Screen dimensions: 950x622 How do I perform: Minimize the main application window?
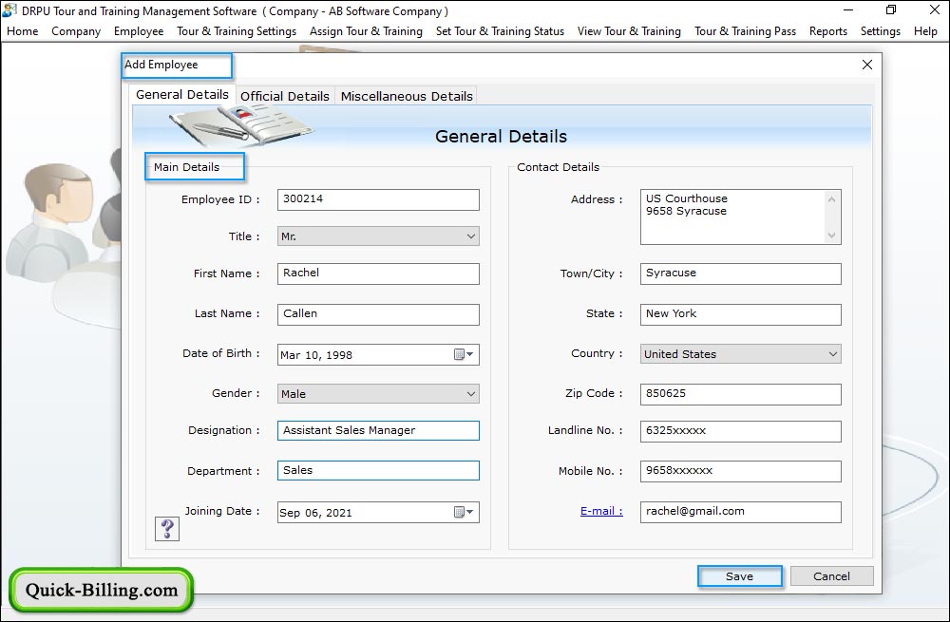(x=848, y=9)
